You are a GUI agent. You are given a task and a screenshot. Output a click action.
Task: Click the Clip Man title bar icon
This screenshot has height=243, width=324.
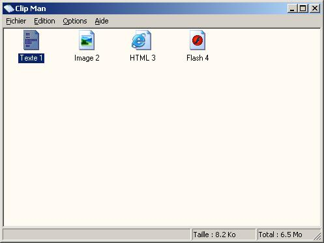point(9,8)
